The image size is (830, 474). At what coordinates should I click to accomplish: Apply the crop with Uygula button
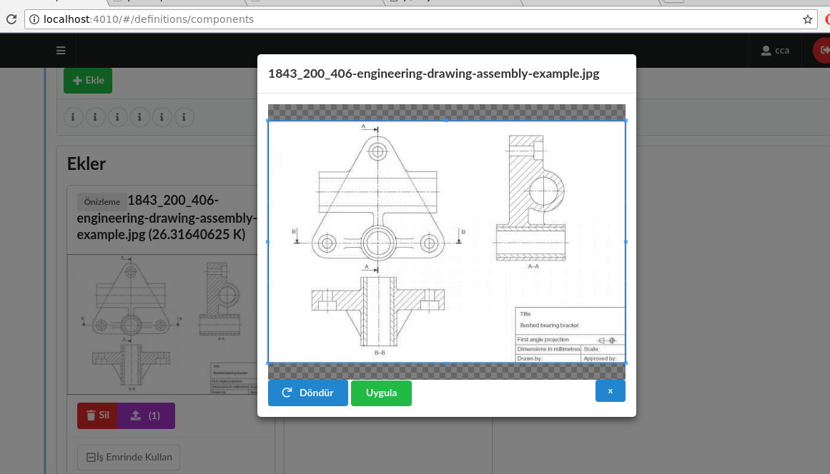pyautogui.click(x=381, y=393)
